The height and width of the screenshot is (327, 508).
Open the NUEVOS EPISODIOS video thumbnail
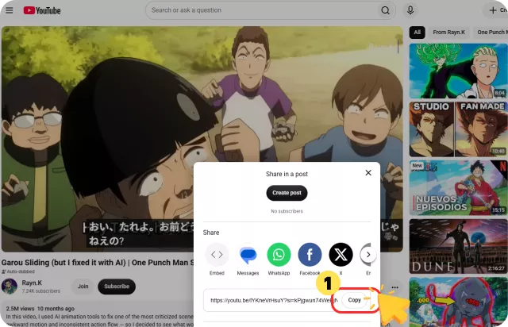point(458,187)
